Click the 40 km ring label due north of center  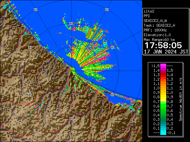[71, 24]
